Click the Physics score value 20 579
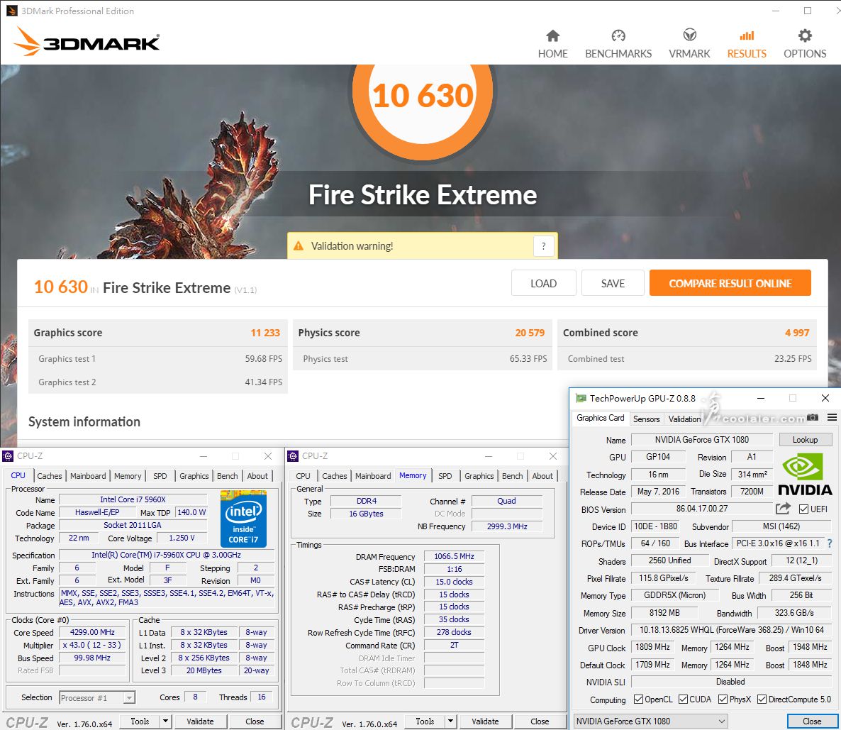Screen dimensions: 841x730 click(x=530, y=333)
